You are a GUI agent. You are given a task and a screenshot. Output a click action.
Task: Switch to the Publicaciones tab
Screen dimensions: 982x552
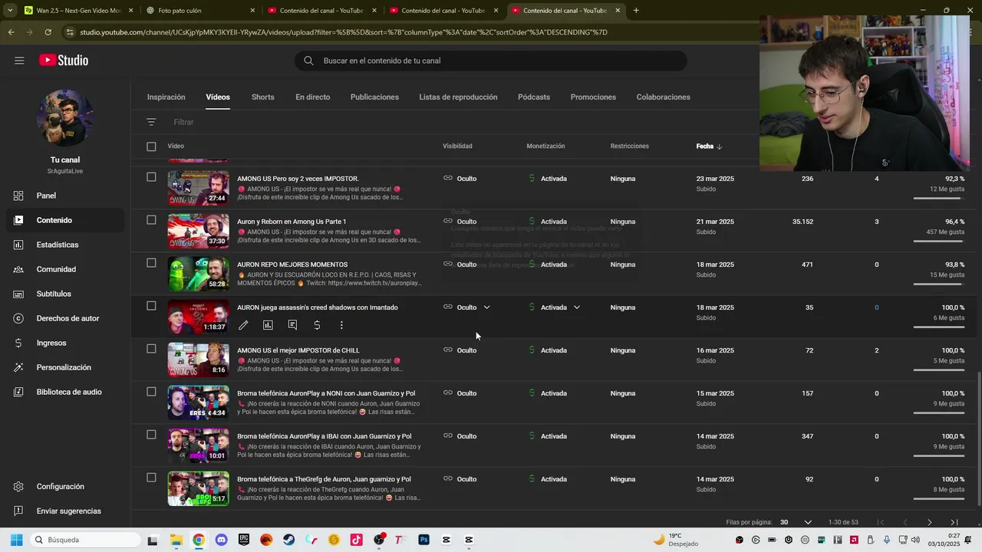coord(374,97)
